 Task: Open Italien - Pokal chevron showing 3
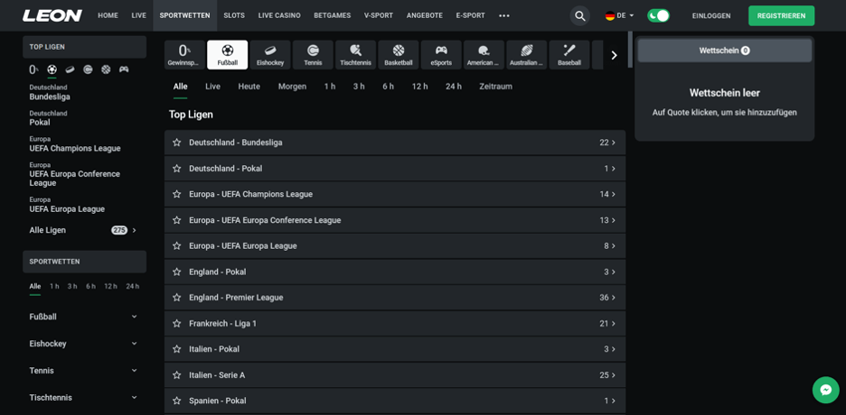coord(613,349)
